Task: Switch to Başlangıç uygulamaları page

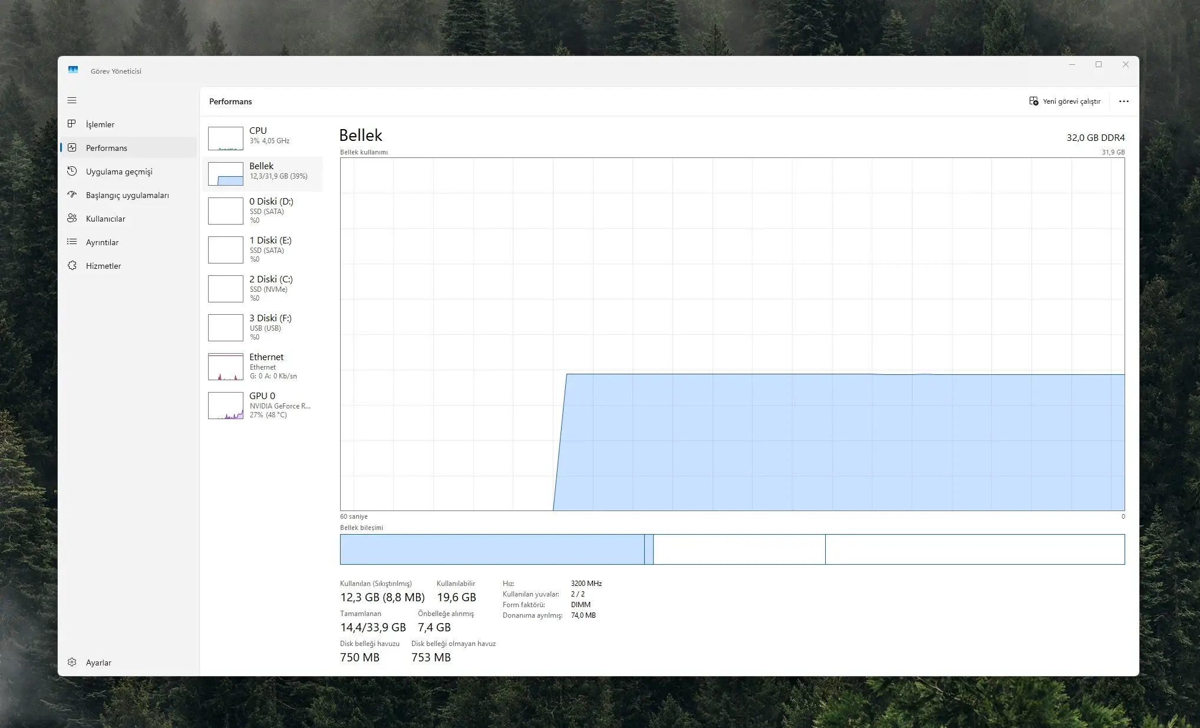Action: 127,195
